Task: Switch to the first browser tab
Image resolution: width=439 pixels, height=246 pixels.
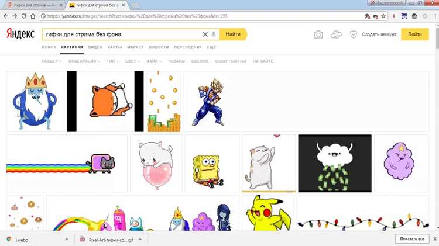Action: (33, 5)
